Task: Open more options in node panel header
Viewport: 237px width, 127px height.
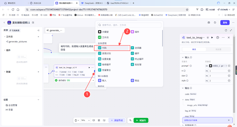Action: click(223, 37)
